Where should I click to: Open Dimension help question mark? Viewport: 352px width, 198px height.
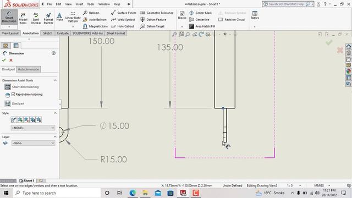click(x=53, y=53)
